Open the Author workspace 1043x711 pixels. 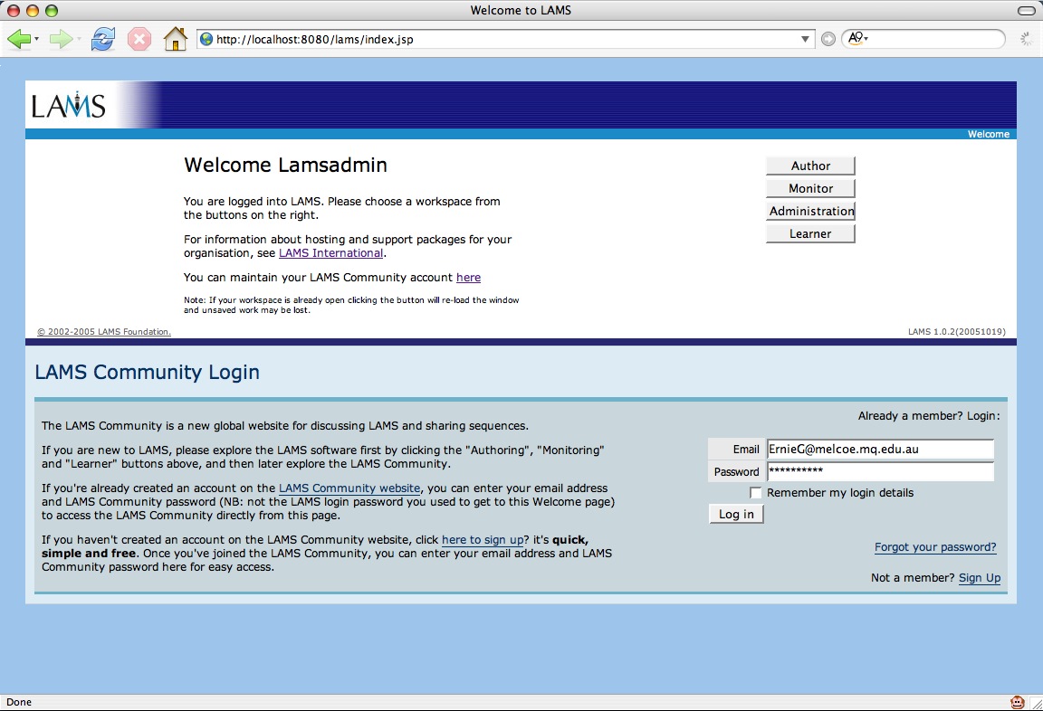(x=810, y=166)
